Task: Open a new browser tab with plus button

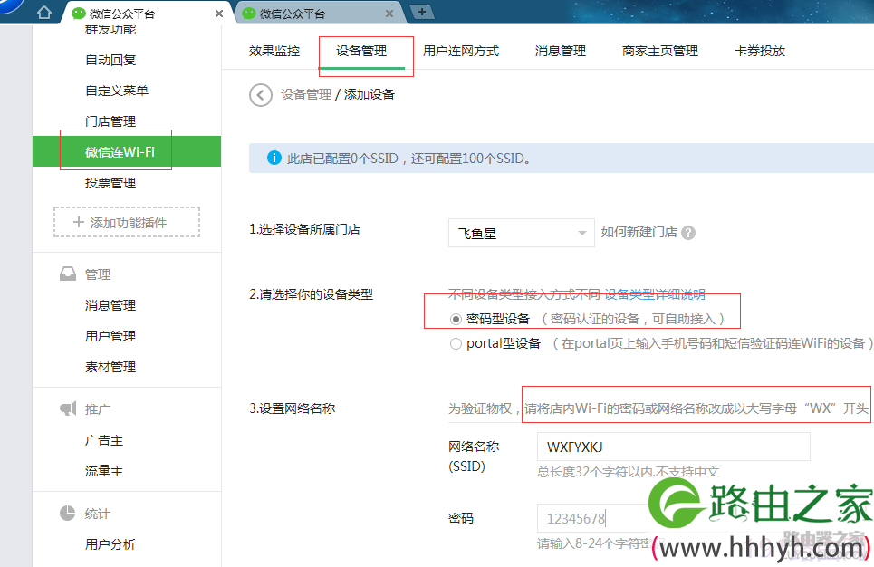Action: pyautogui.click(x=422, y=12)
